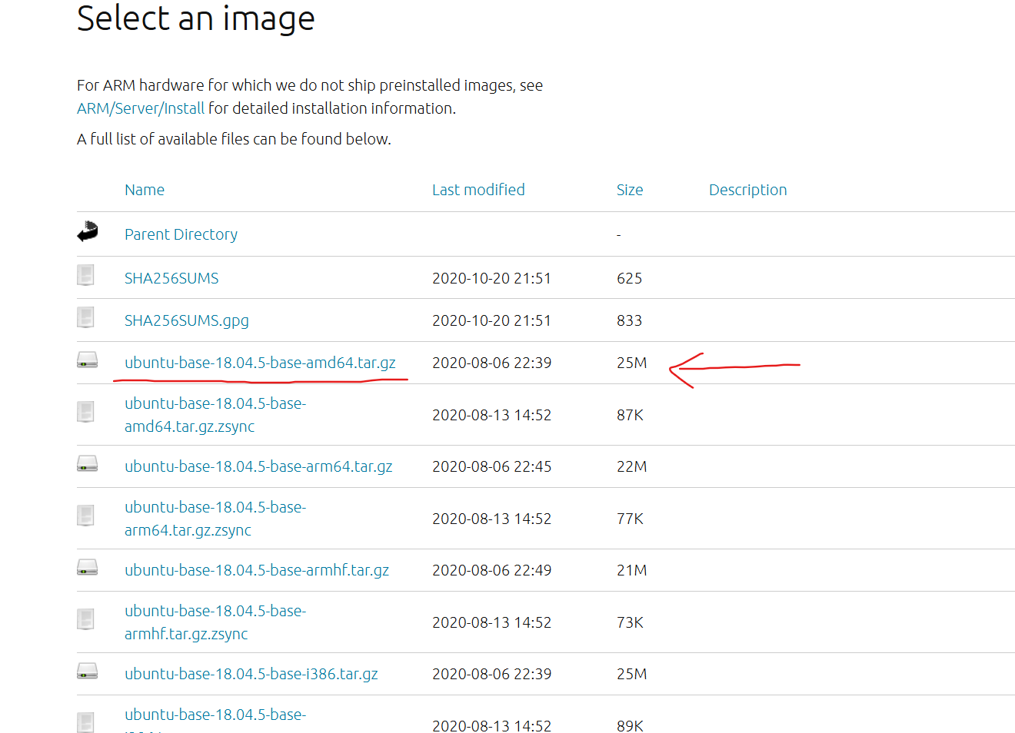The image size is (1015, 733).
Task: Open the ARM/Server/Install link
Action: pyautogui.click(x=141, y=108)
